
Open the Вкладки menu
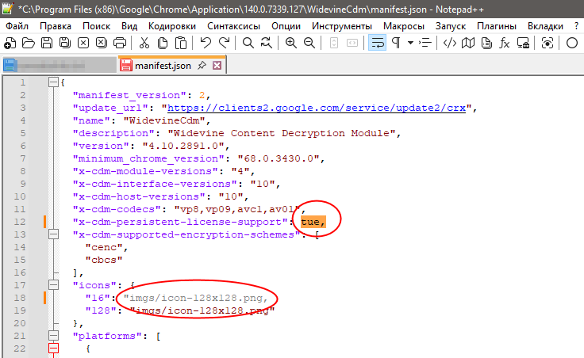(545, 26)
